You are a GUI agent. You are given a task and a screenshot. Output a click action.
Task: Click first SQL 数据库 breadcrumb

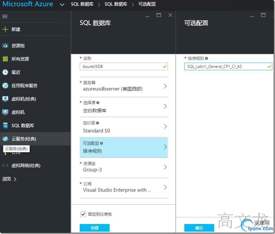pyautogui.click(x=82, y=4)
